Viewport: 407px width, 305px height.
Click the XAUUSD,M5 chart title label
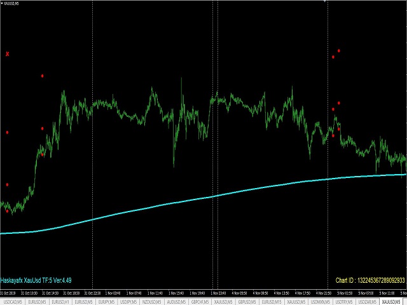click(11, 3)
